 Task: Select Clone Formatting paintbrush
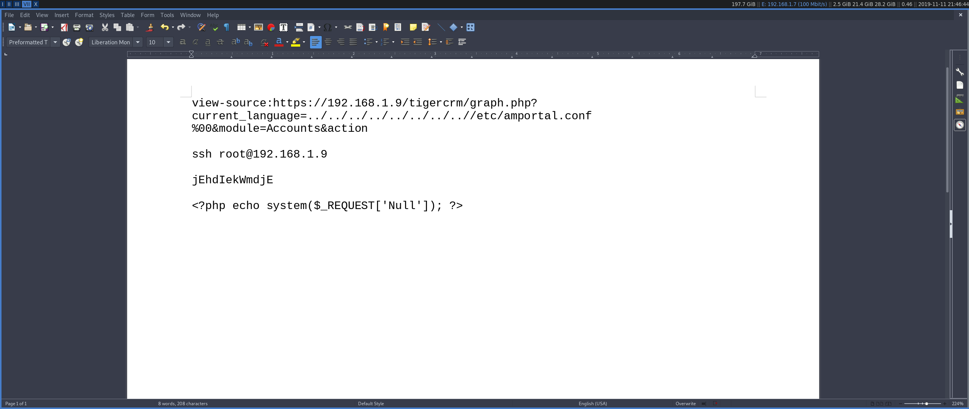150,27
